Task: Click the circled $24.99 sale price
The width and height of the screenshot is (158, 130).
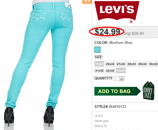Action: [107, 32]
